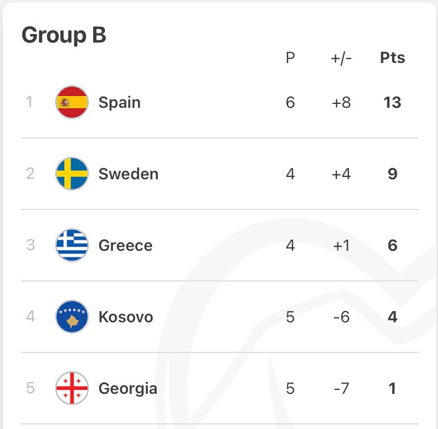Click the Greece flag icon

(72, 245)
